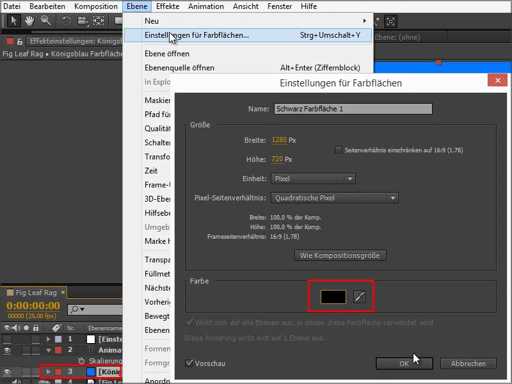Click the blue solid icon of layer 3
512x384 pixels.
[x=91, y=372]
